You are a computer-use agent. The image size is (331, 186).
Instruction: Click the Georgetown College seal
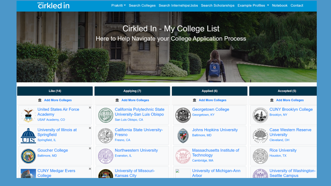point(183,115)
